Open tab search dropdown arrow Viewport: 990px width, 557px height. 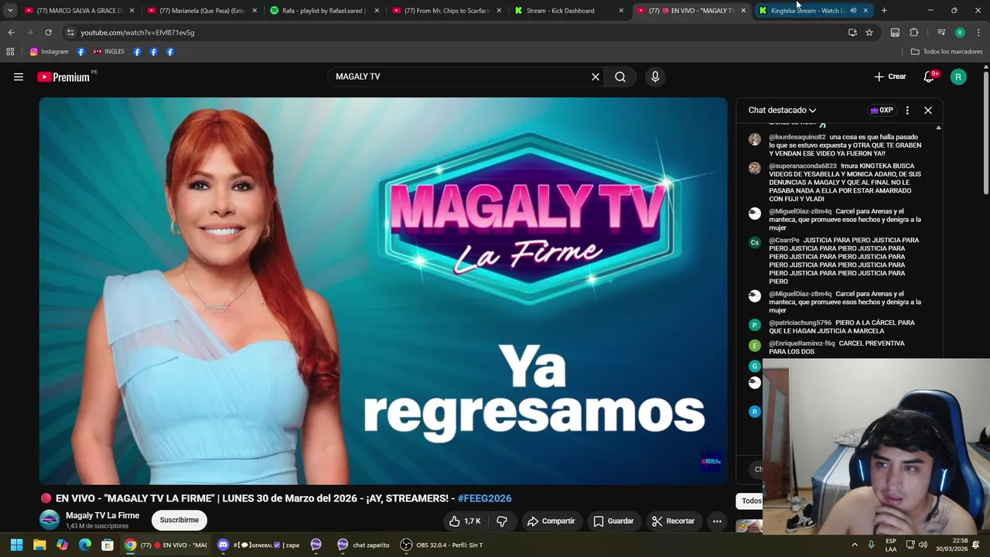[10, 11]
